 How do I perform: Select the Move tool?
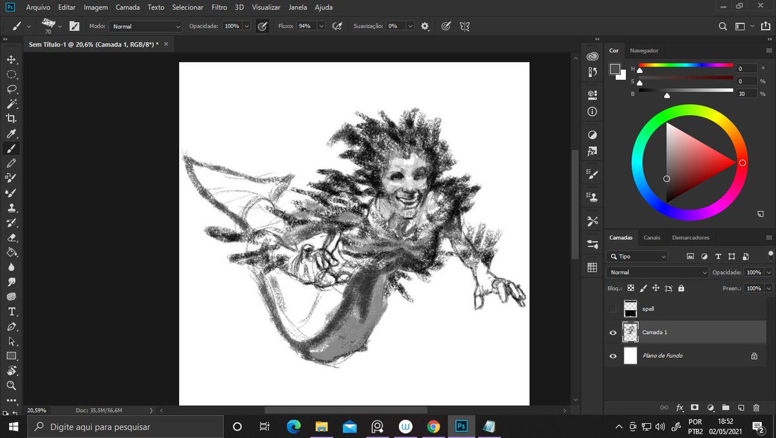click(x=12, y=59)
